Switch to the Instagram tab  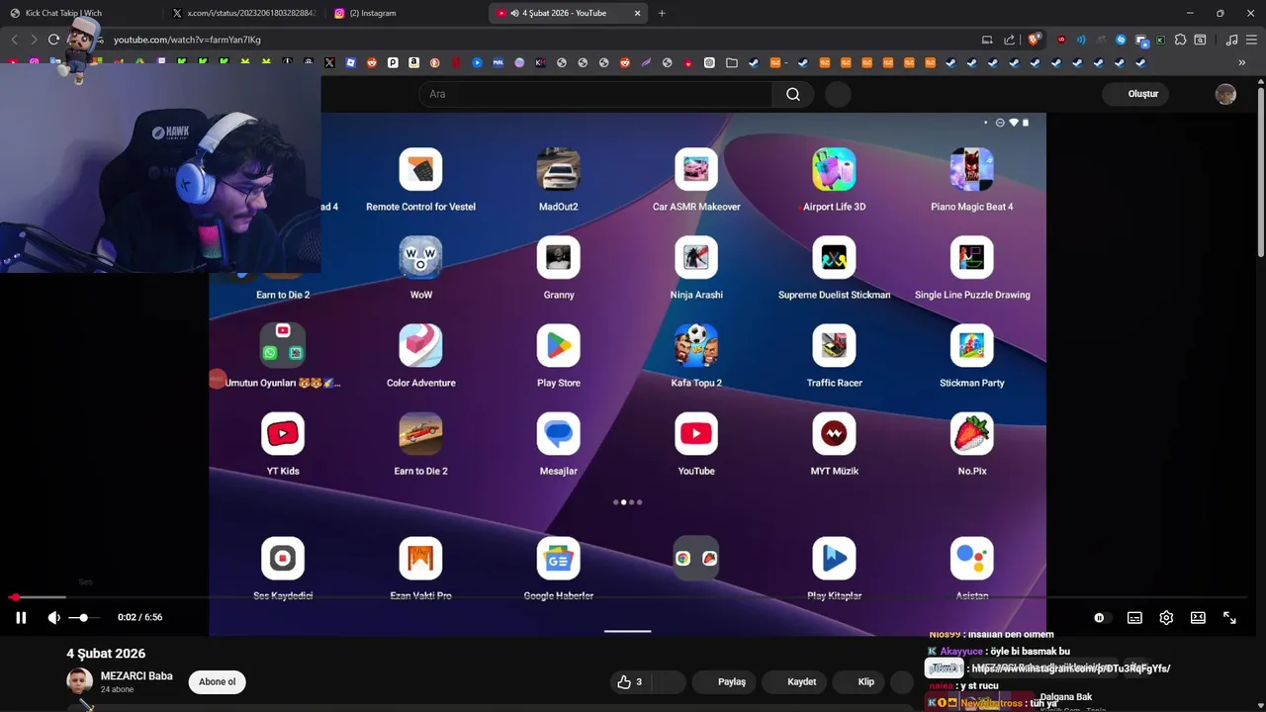click(406, 13)
